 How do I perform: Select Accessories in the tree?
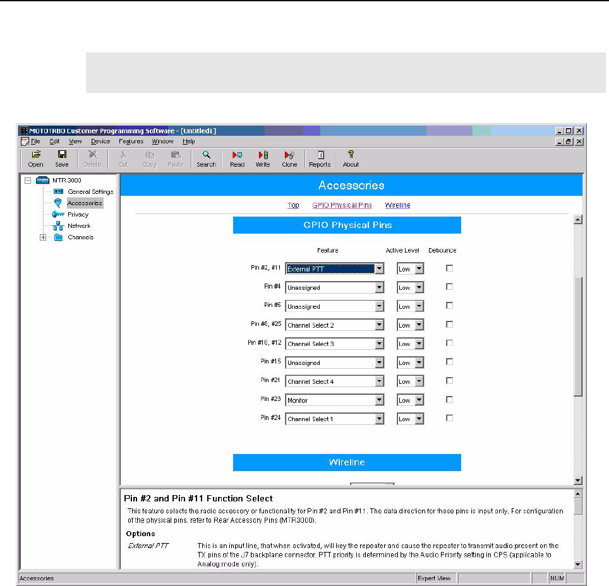pyautogui.click(x=85, y=203)
